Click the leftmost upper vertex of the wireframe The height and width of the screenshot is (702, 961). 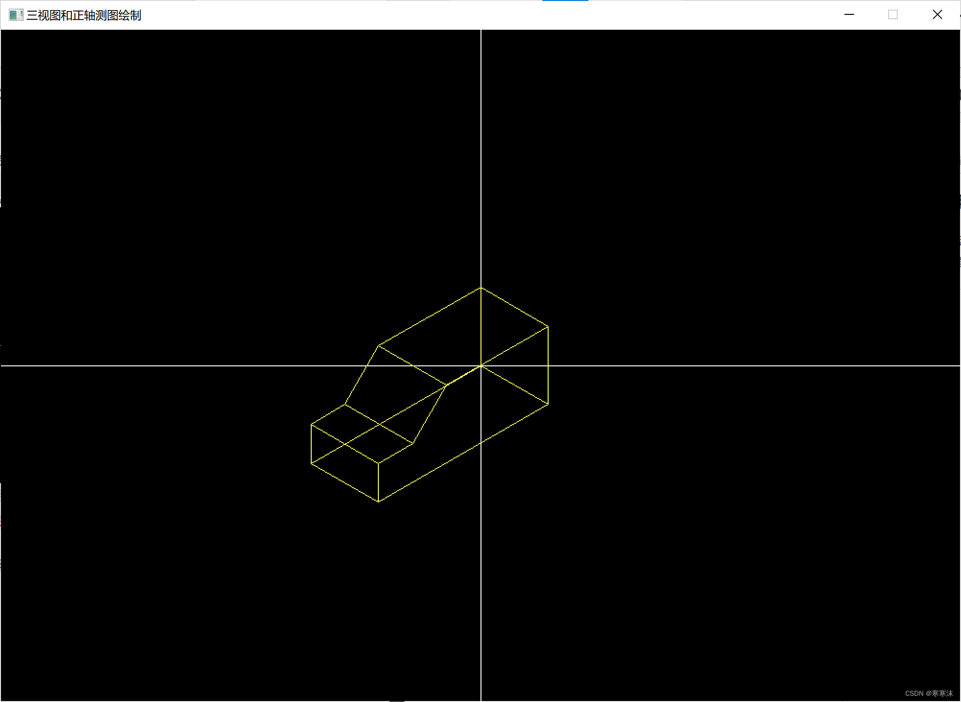click(x=311, y=424)
